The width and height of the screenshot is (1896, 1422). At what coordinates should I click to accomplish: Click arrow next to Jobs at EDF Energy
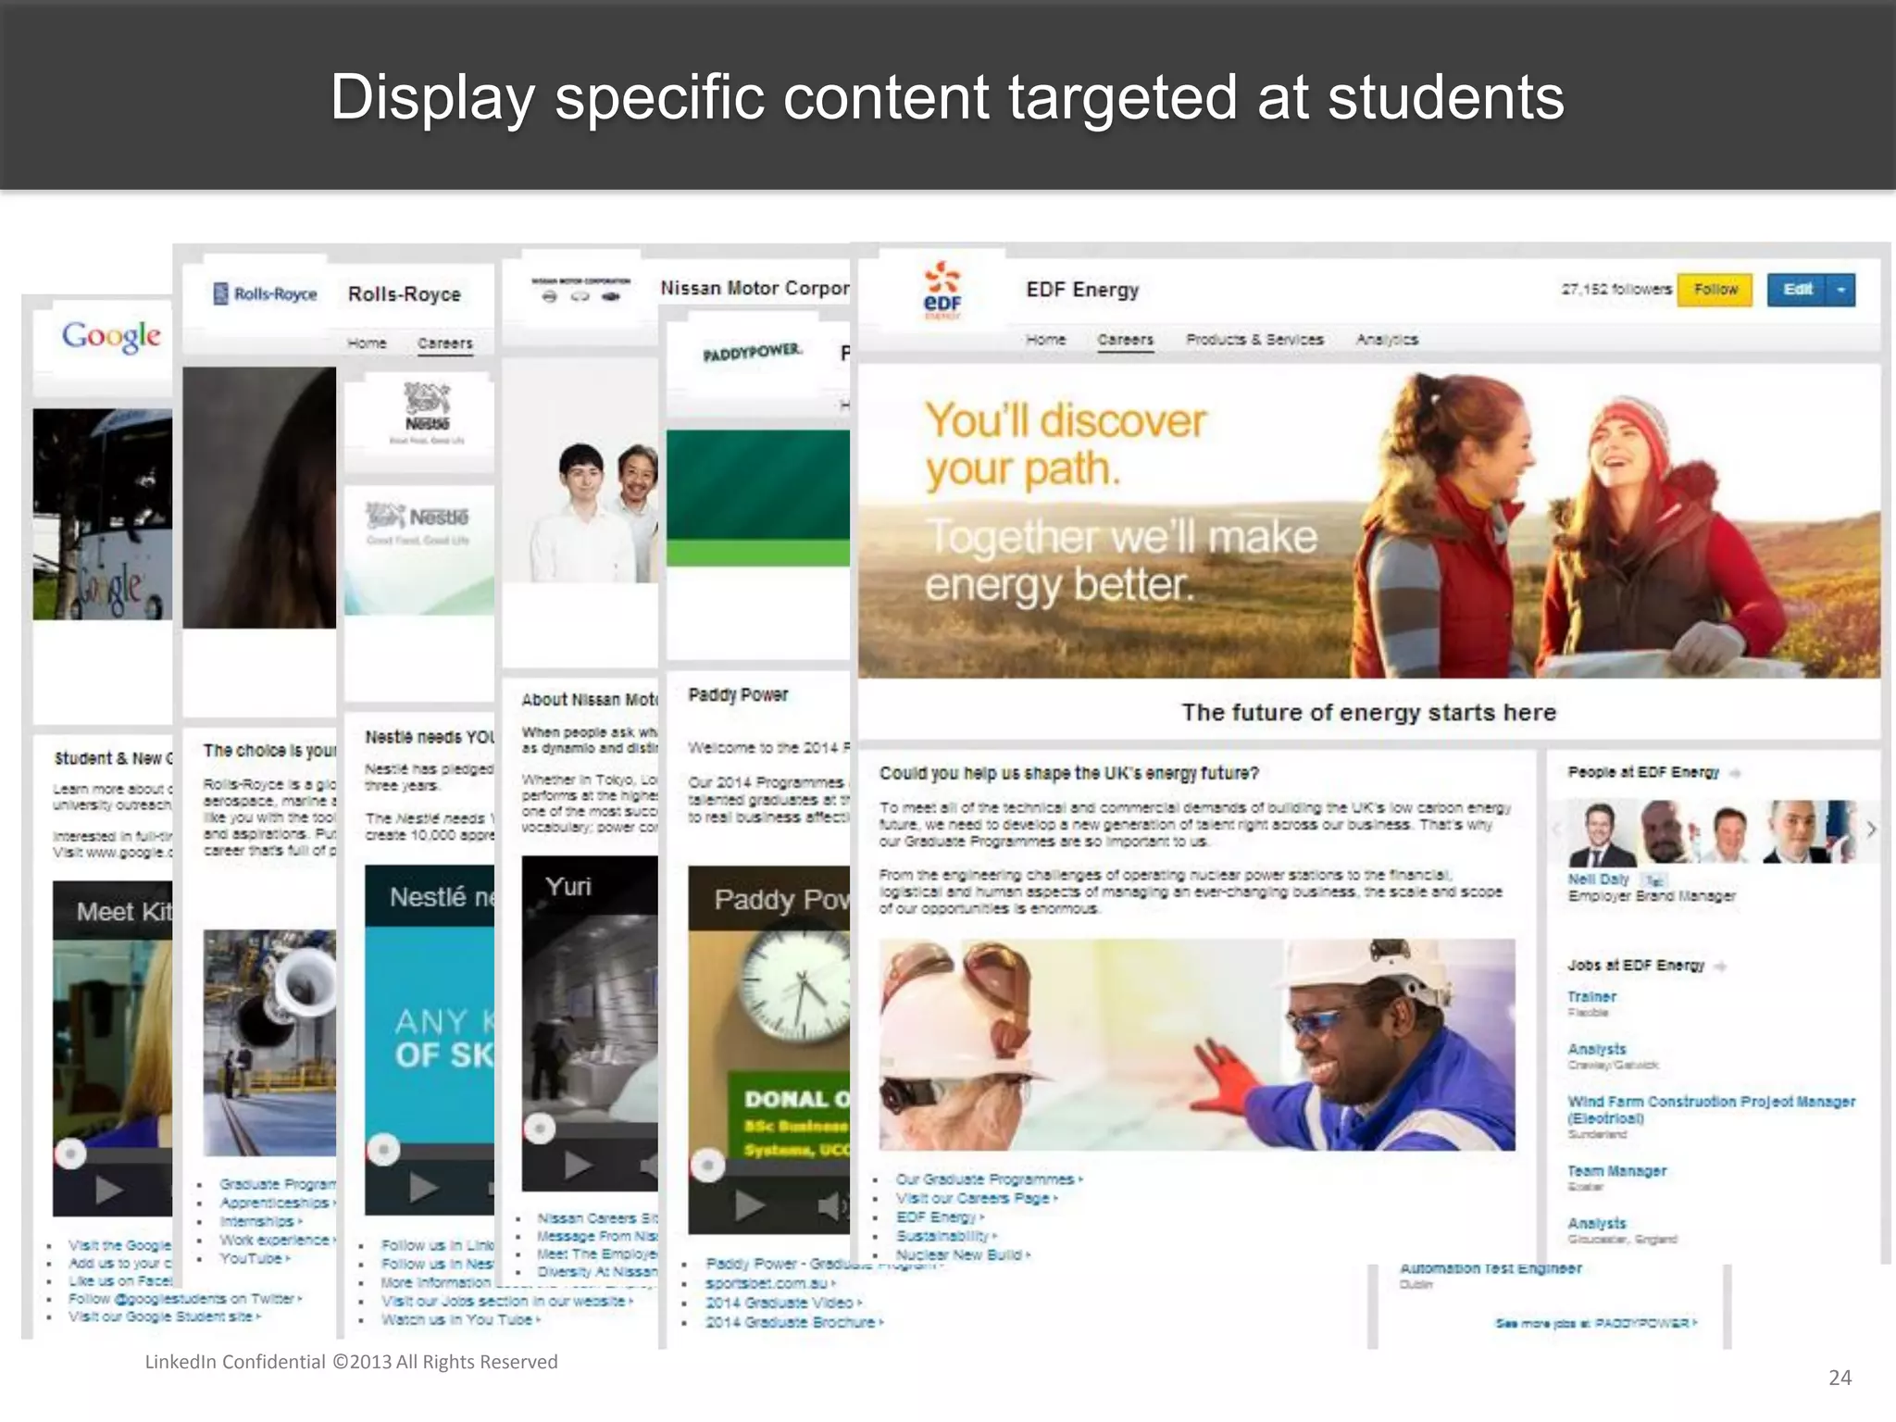[1720, 966]
